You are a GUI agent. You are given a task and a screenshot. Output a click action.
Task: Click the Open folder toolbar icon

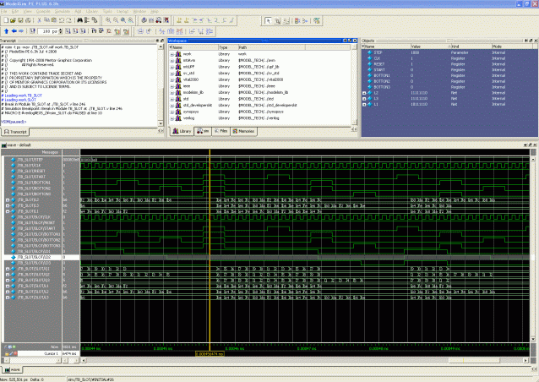(x=13, y=20)
